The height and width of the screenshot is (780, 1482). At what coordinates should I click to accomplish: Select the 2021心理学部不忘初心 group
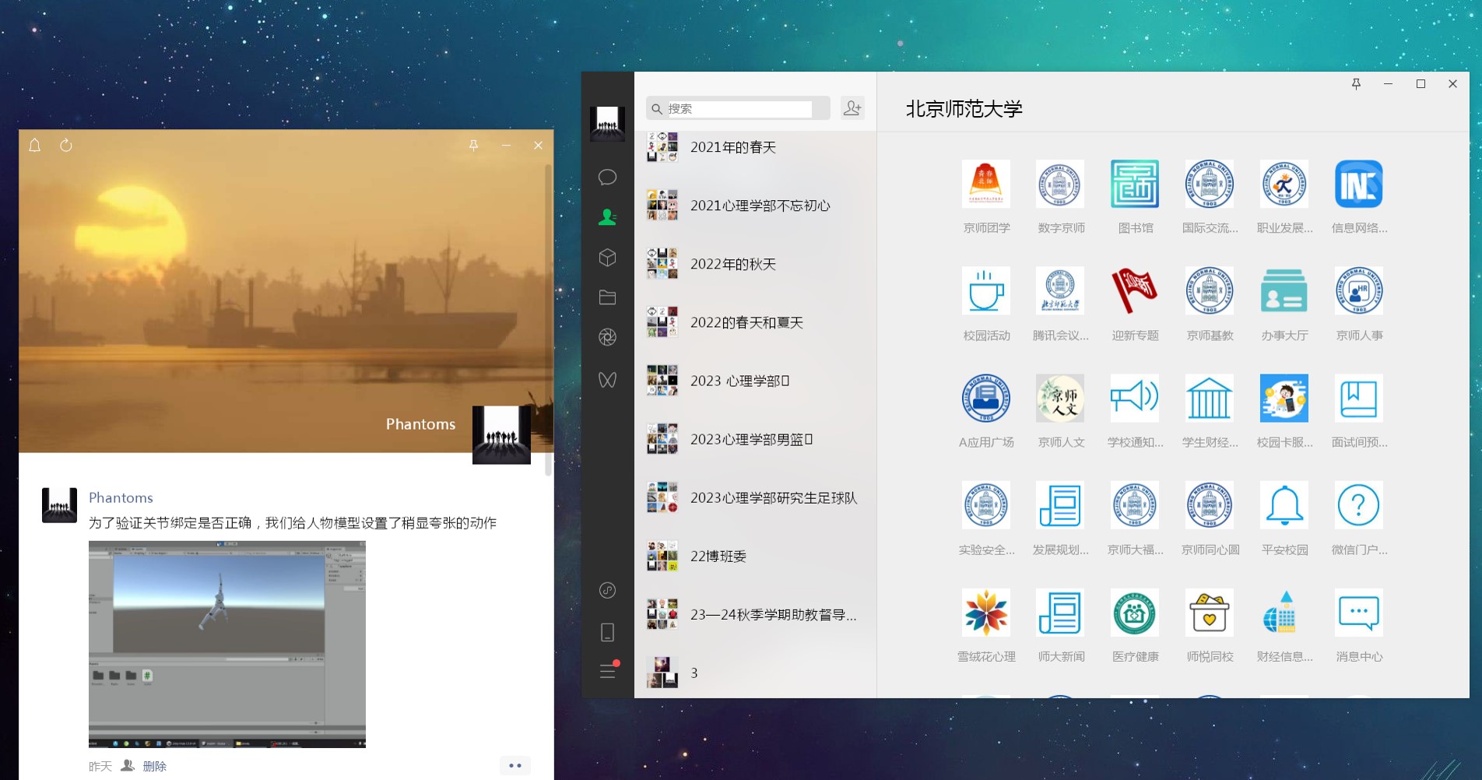click(755, 206)
